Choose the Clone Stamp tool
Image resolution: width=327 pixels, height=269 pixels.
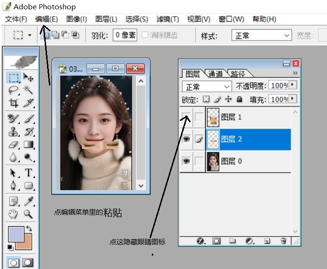[x=14, y=131]
